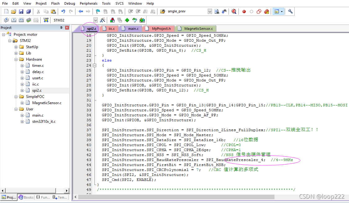The image size is (349, 203).
Task: Close the Project panel
Action: coord(67,28)
